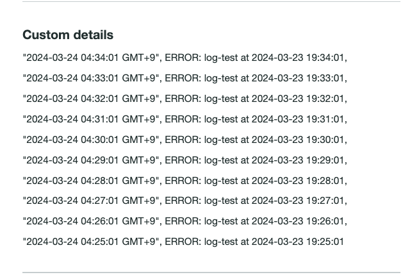Click the trailing time 2024-03-23 19:28:01
This screenshot has height=277, width=419.
point(298,181)
